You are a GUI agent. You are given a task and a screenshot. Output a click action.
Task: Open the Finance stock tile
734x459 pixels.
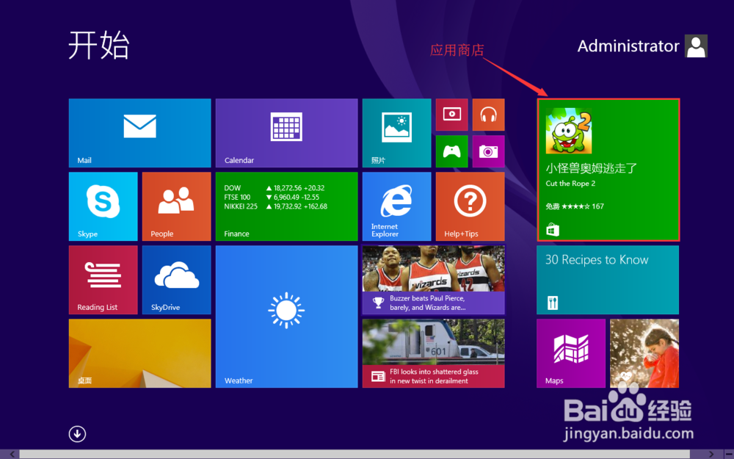tap(286, 206)
